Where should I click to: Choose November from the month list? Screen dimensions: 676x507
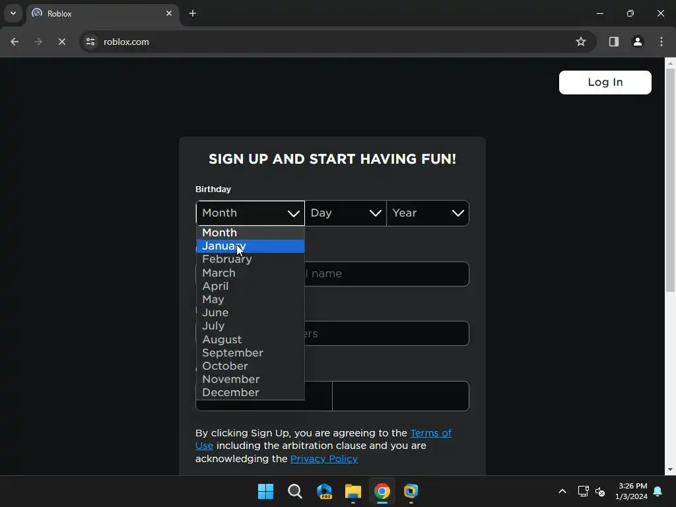pos(250,380)
